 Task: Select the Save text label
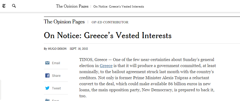tap(56, 100)
